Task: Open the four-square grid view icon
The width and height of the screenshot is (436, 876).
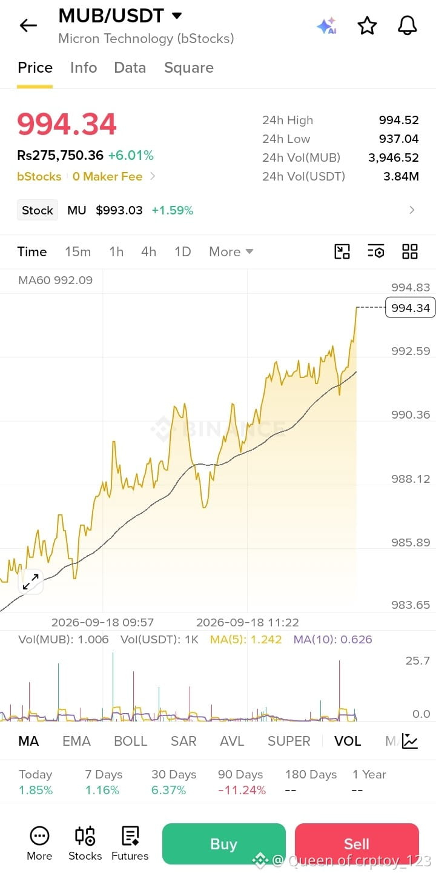Action: 410,251
